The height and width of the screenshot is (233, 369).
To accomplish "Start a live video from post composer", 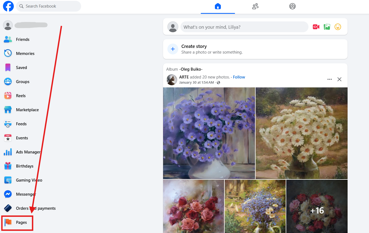I will coord(316,27).
